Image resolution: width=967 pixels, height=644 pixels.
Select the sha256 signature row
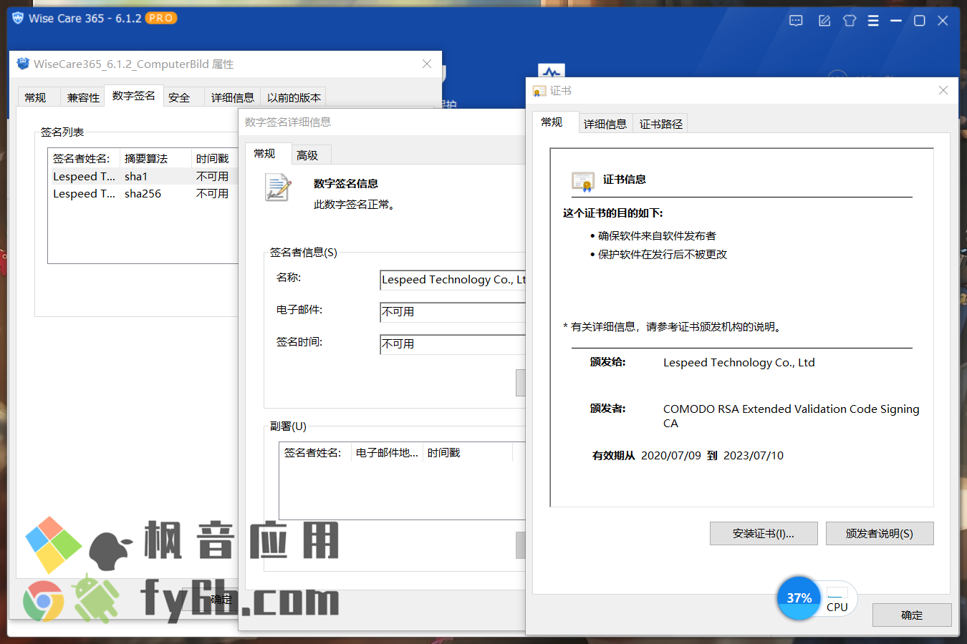(143, 194)
